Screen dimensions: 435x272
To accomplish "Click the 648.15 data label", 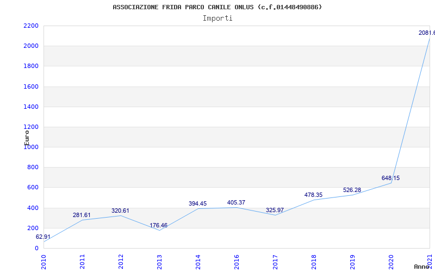I will click(x=390, y=178).
